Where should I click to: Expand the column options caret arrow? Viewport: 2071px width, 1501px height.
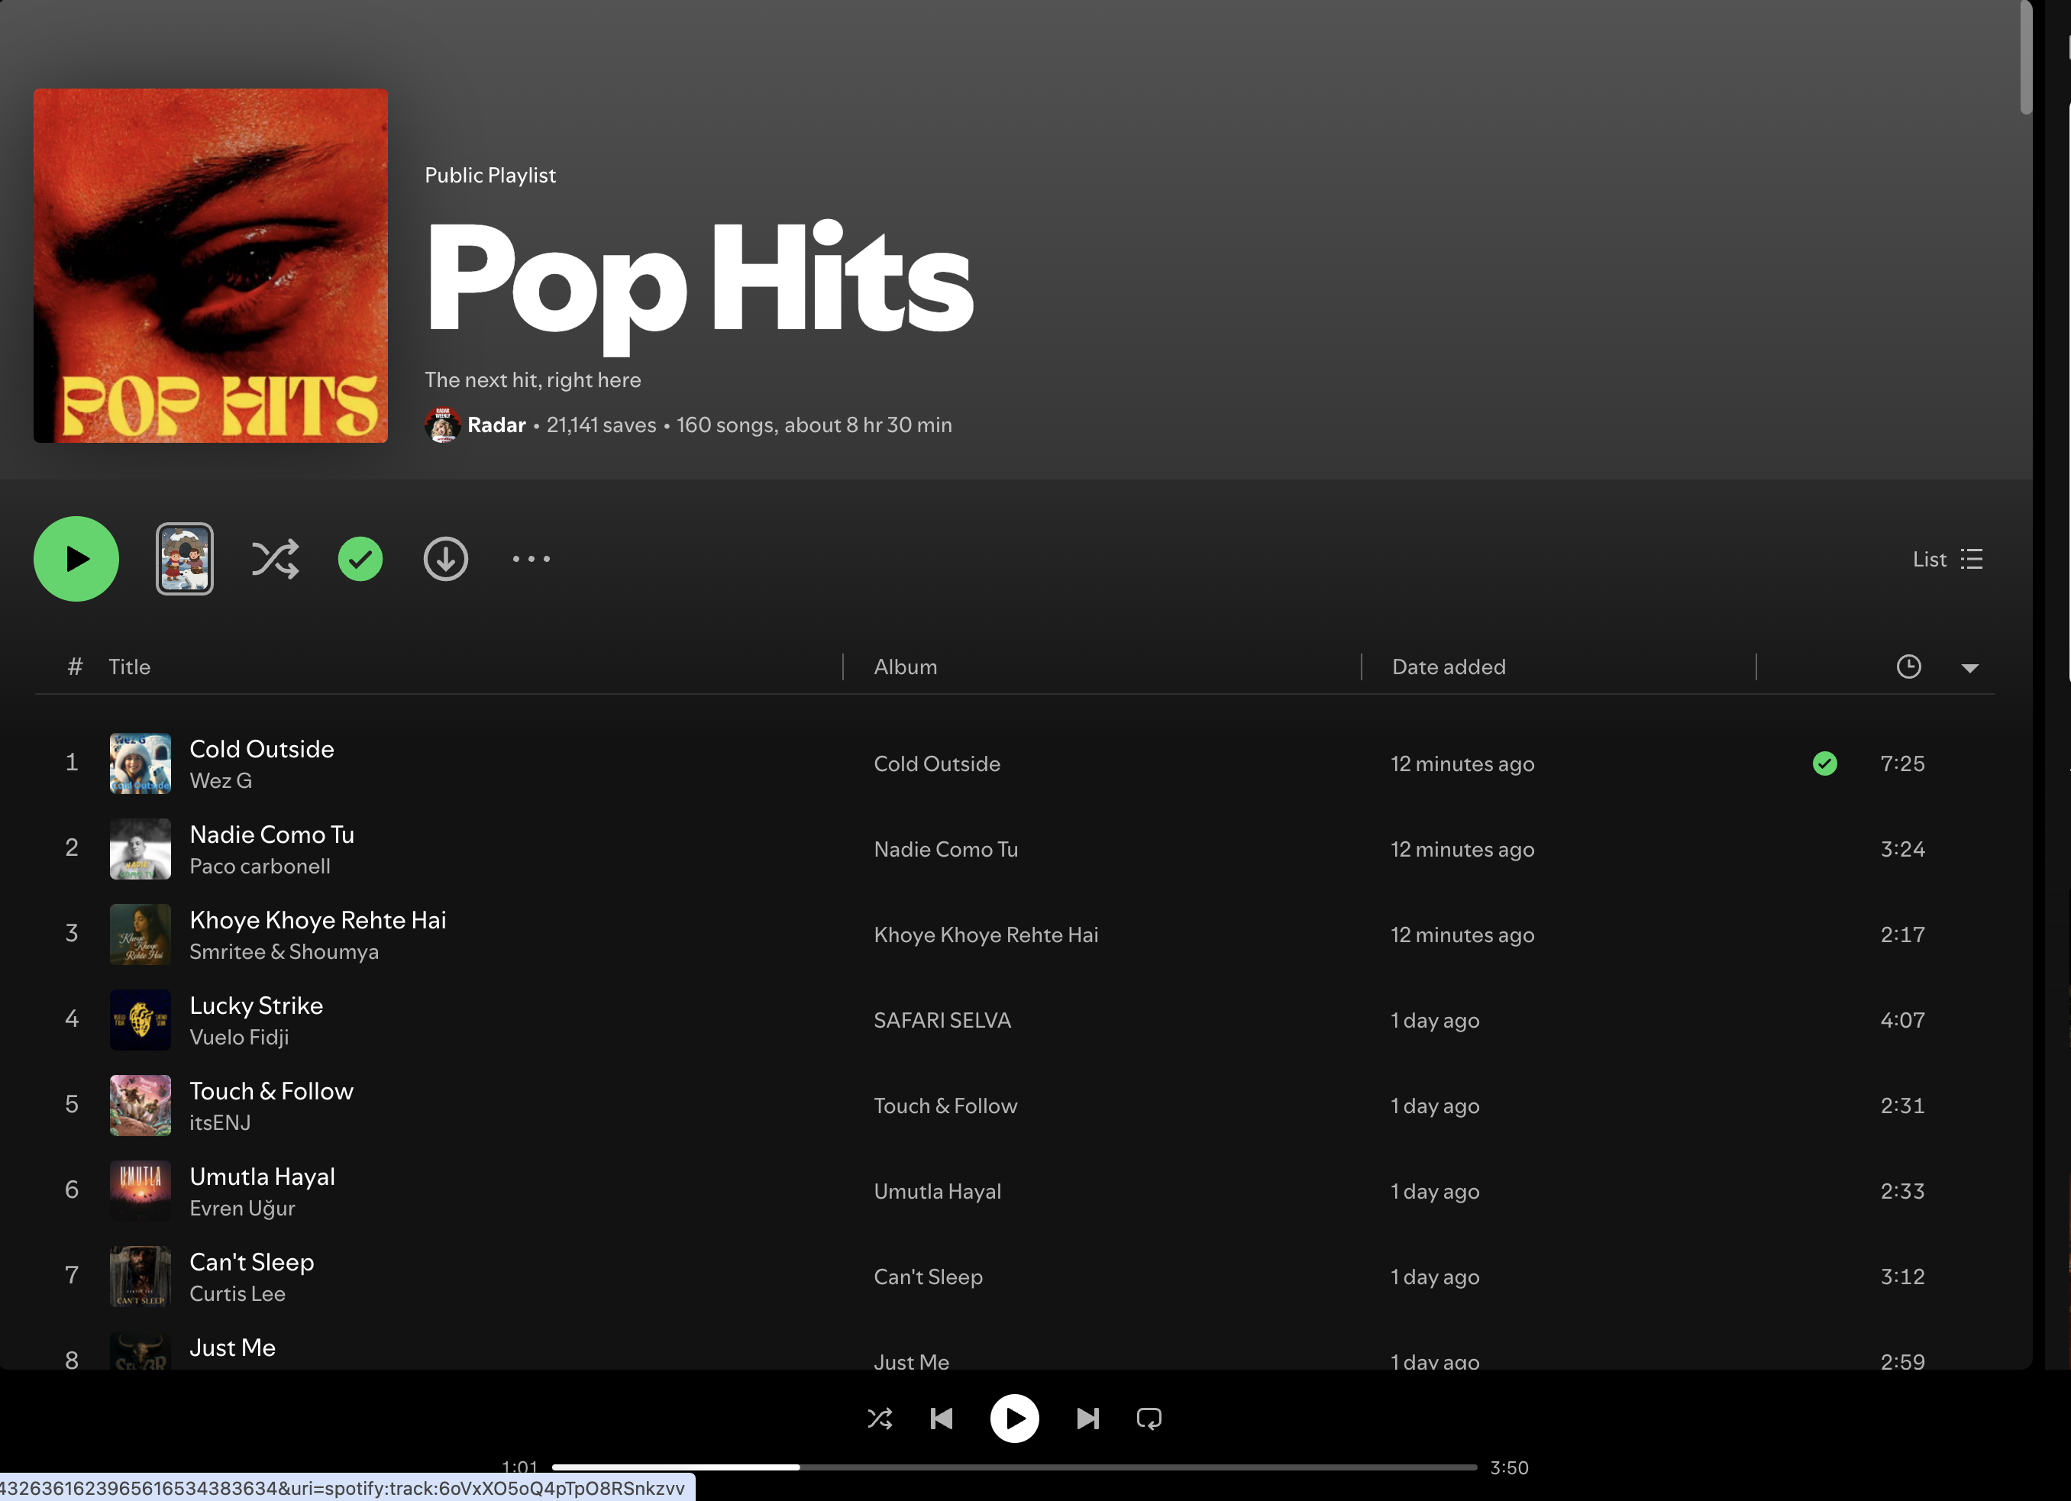tap(1969, 668)
